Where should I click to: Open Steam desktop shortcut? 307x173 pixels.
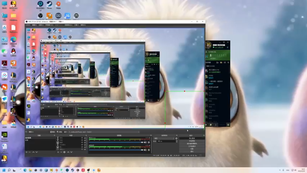[x=50, y=5]
